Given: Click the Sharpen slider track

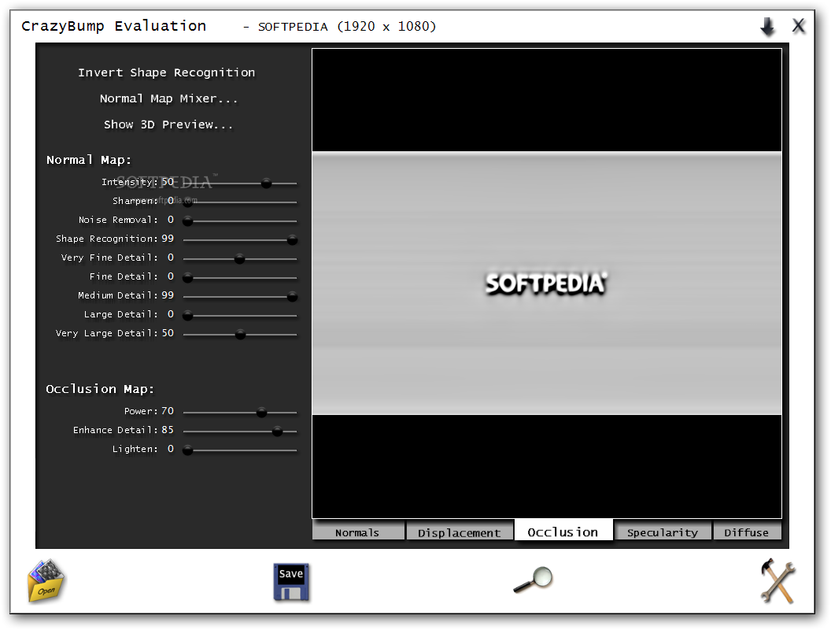Looking at the screenshot, I should [240, 202].
